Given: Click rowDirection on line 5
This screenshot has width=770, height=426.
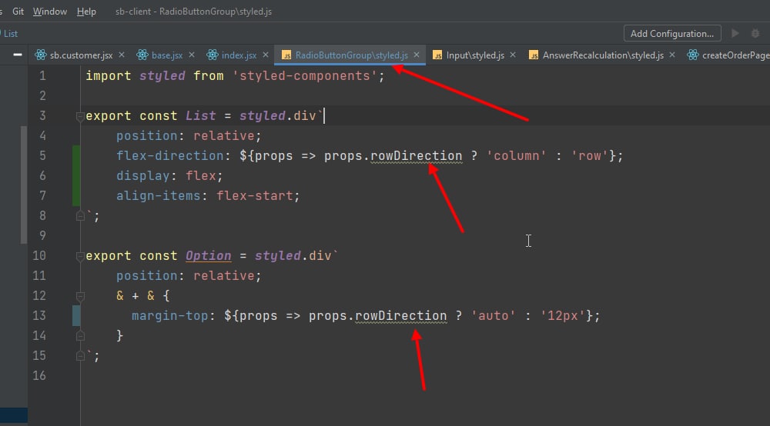Looking at the screenshot, I should (416, 156).
